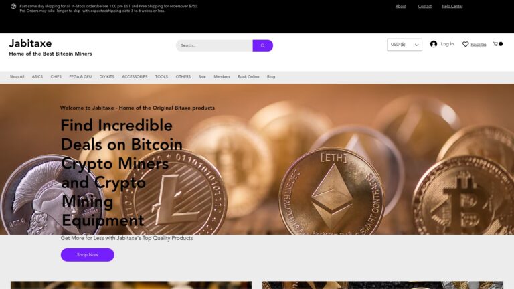Click into the Search input field
The image size is (514, 289).
coord(214,45)
